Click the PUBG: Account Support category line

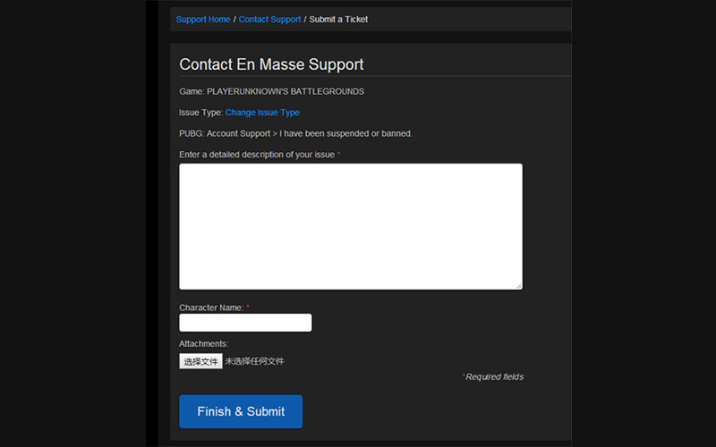click(295, 133)
